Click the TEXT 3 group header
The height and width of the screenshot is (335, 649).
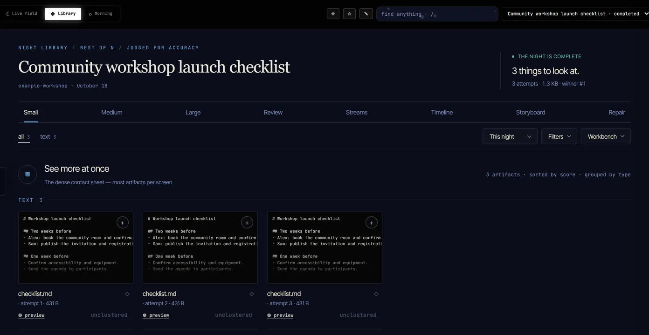30,200
